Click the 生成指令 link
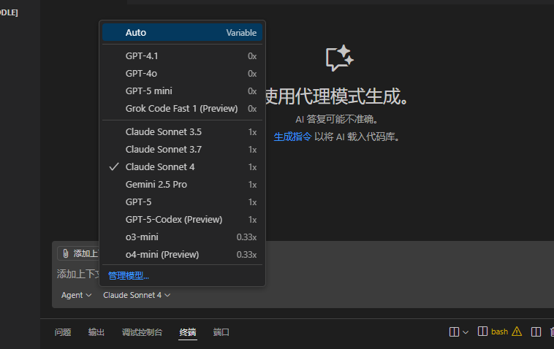Screen dimensions: 554x349 click(292, 137)
